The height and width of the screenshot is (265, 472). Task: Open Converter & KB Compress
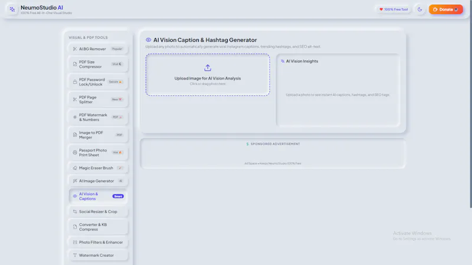pos(98,227)
